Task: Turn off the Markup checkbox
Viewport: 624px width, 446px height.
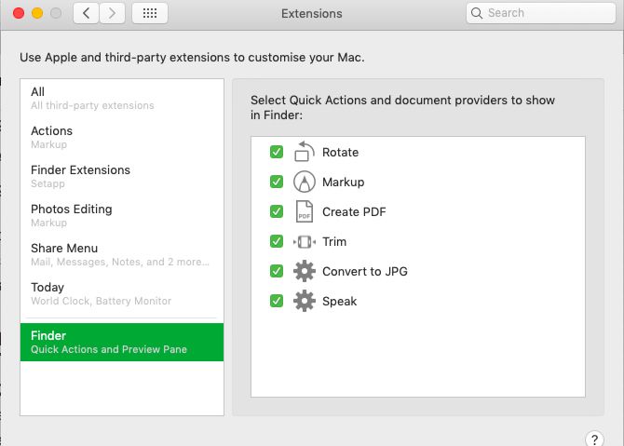Action: 277,182
